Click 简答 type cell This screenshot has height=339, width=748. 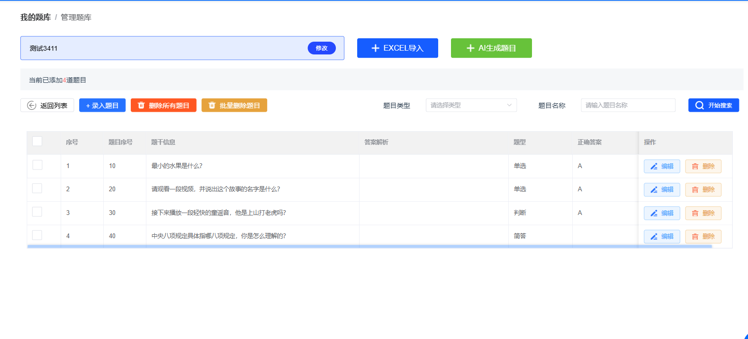click(520, 236)
